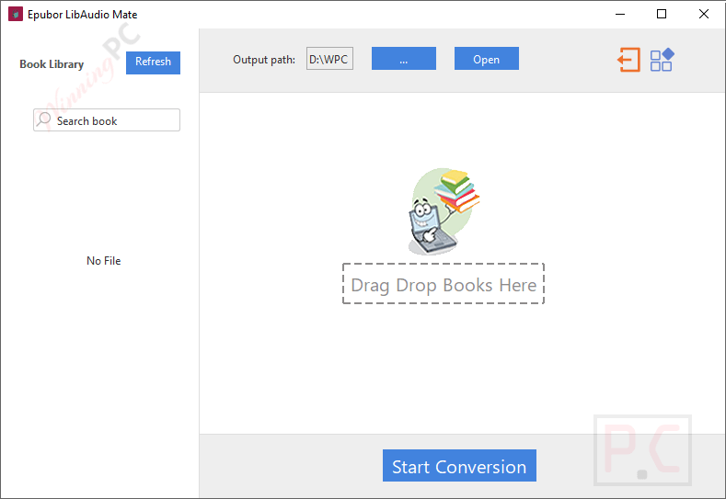Viewport: 726px width, 499px height.
Task: Open the output folder
Action: click(486, 58)
